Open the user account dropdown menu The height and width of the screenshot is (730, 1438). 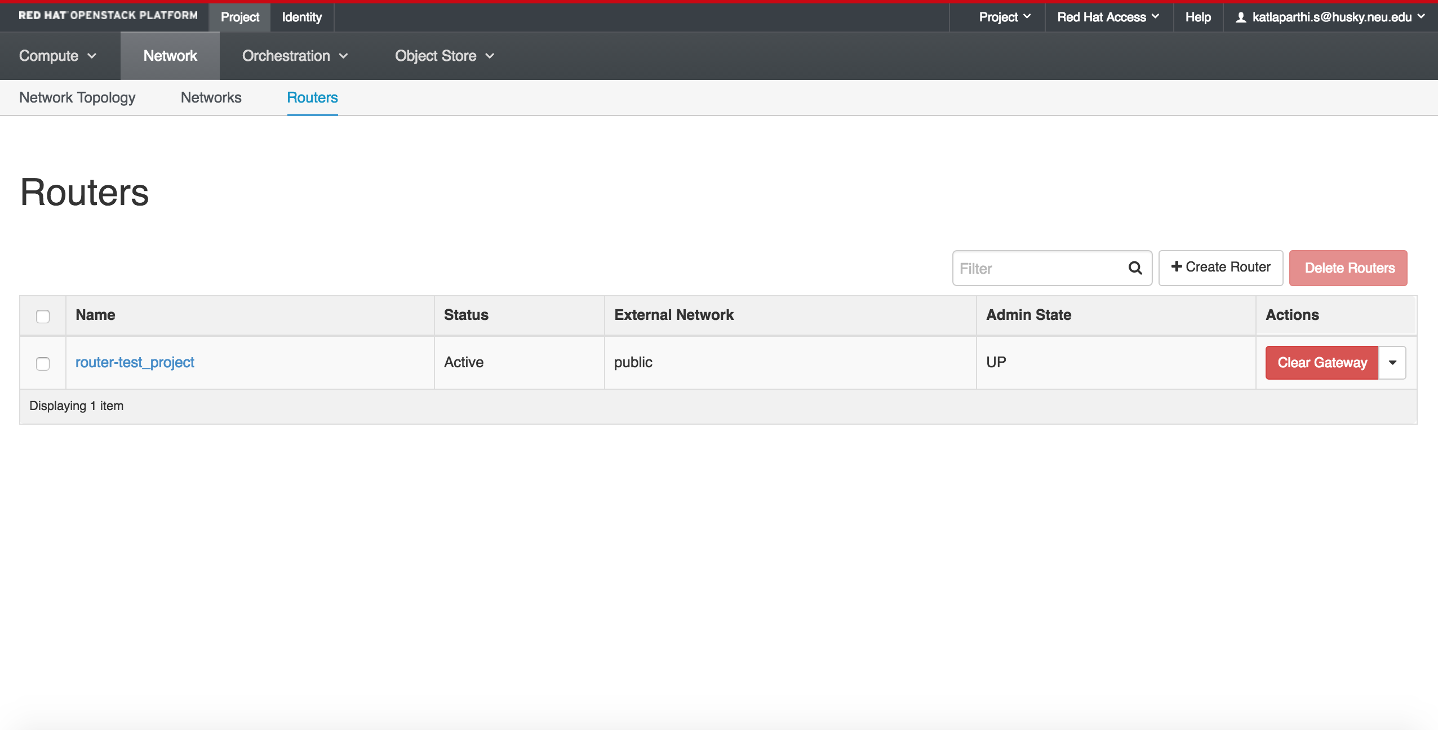1330,17
